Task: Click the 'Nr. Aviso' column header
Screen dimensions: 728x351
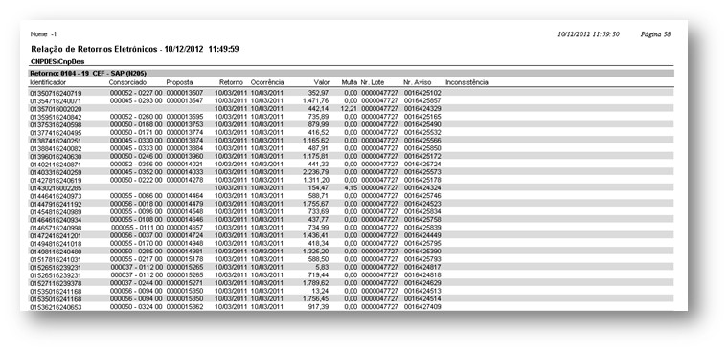Action: [418, 82]
